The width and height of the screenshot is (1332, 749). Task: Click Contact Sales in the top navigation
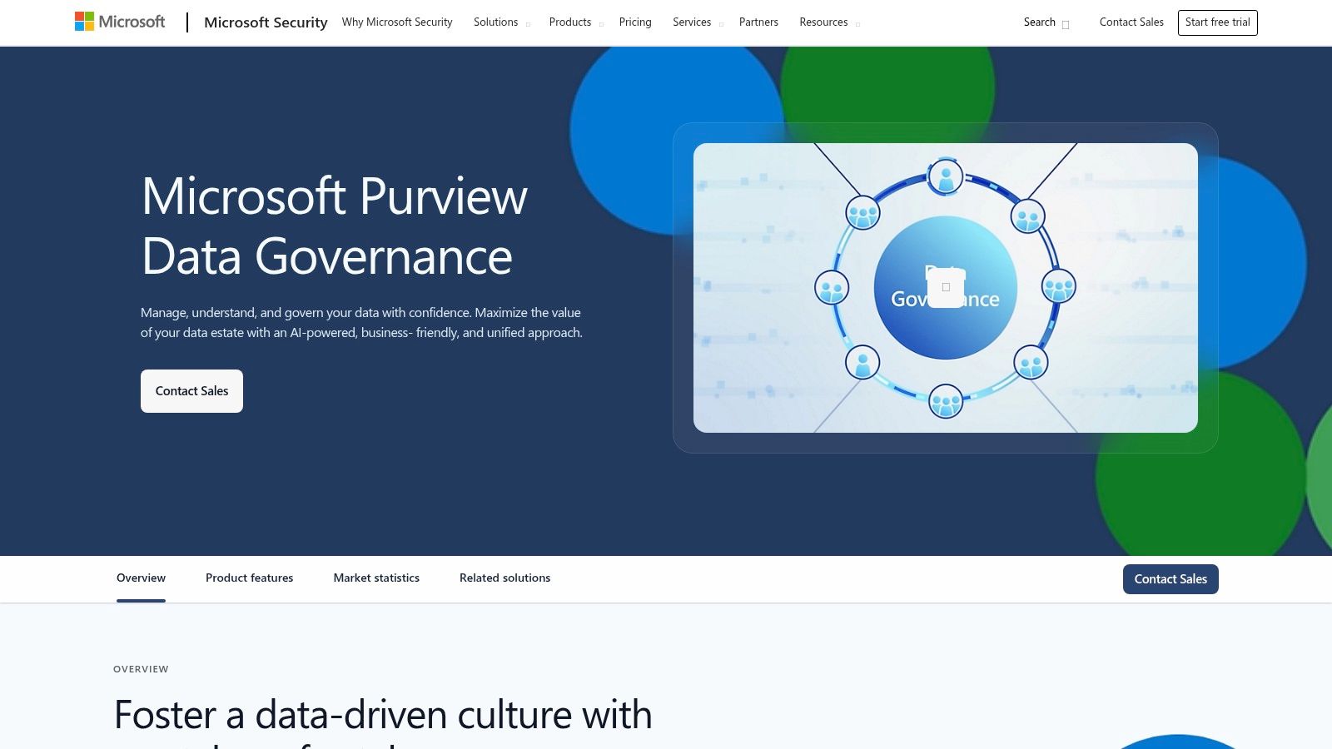click(x=1131, y=22)
